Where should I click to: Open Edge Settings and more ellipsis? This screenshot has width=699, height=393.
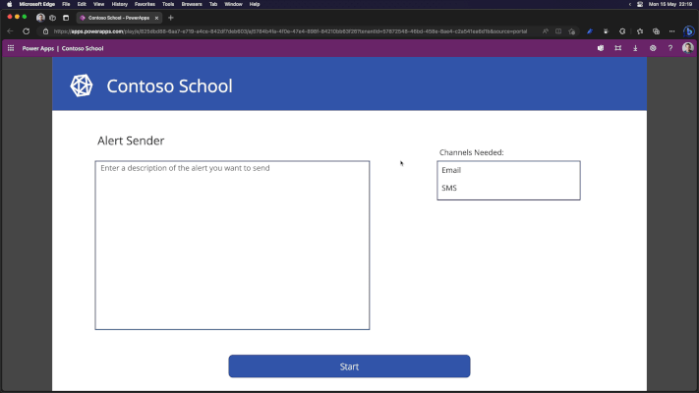pos(671,31)
